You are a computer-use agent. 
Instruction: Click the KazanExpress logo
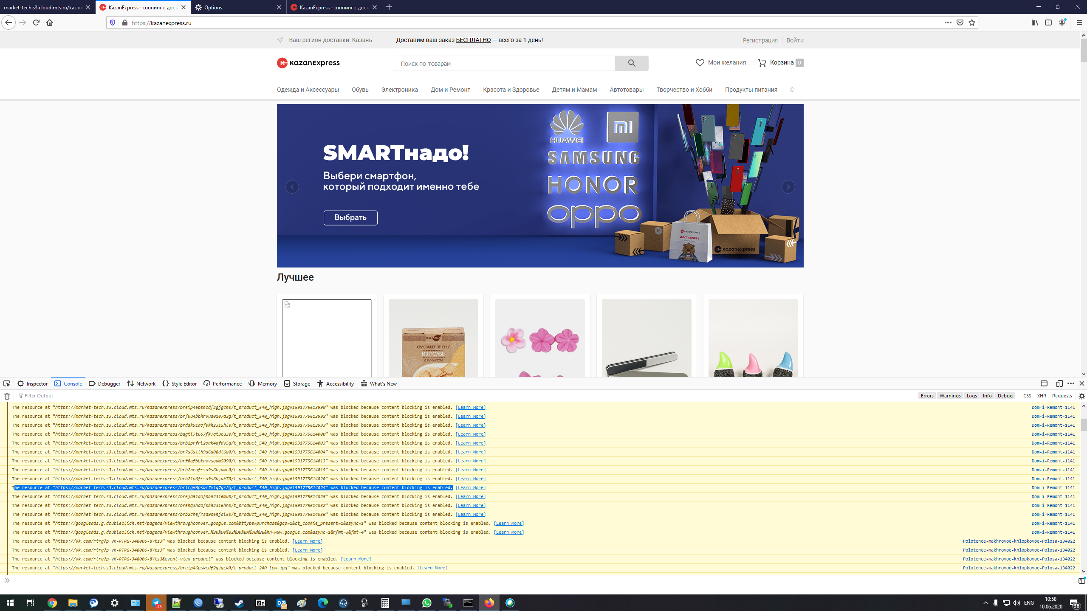[308, 63]
